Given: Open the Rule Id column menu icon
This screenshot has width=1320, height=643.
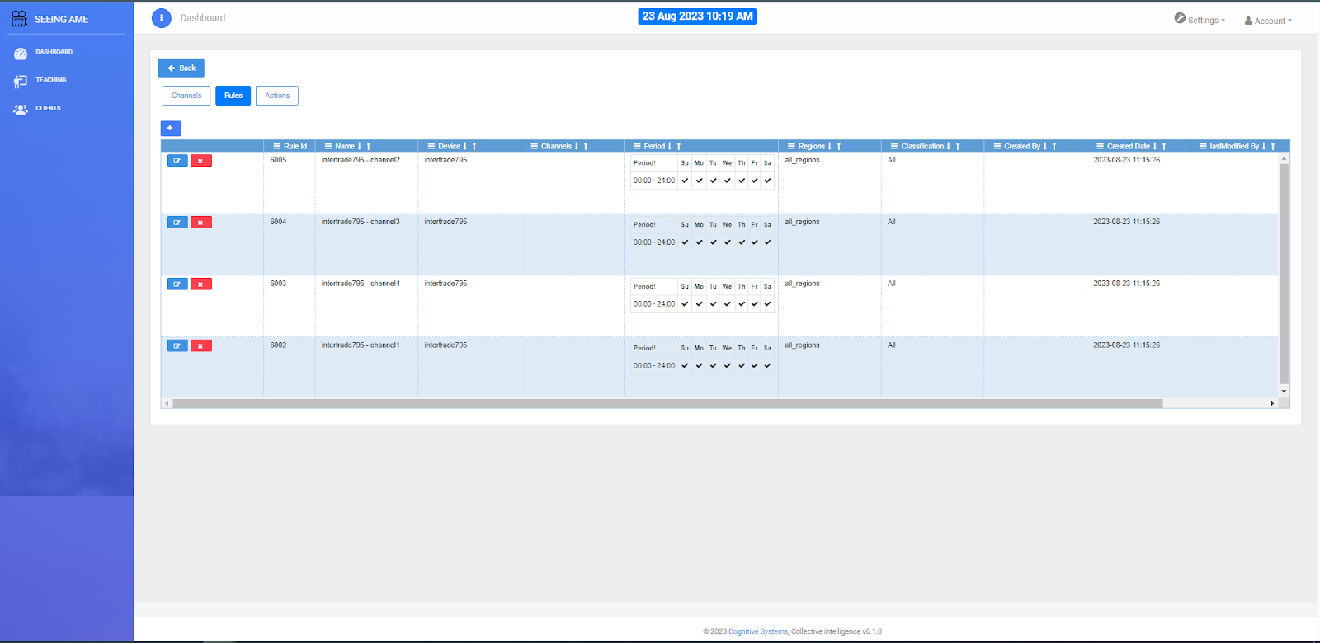Looking at the screenshot, I should pyautogui.click(x=277, y=146).
